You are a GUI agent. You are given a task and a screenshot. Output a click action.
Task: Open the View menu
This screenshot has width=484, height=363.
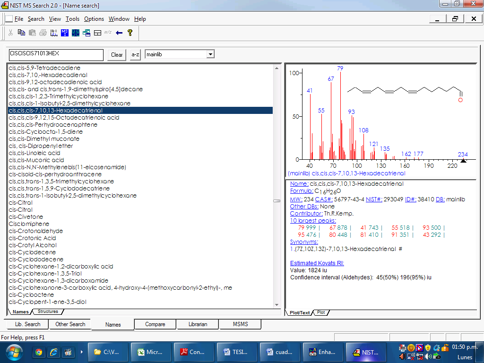pos(55,19)
